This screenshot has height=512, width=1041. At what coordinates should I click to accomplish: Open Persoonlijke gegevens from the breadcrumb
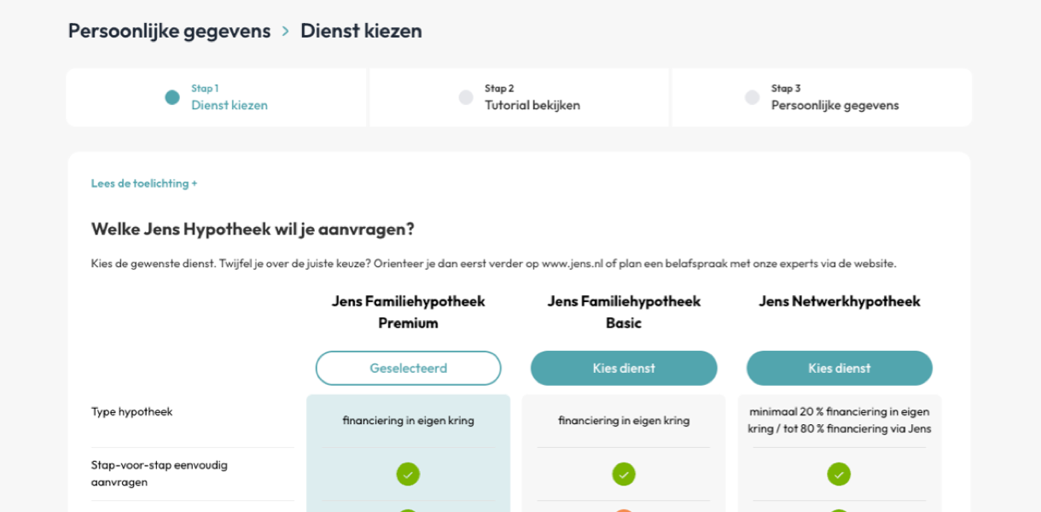[169, 30]
